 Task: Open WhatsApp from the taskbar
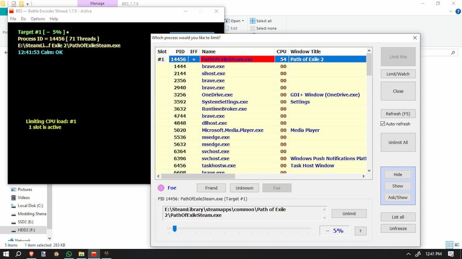69,254
